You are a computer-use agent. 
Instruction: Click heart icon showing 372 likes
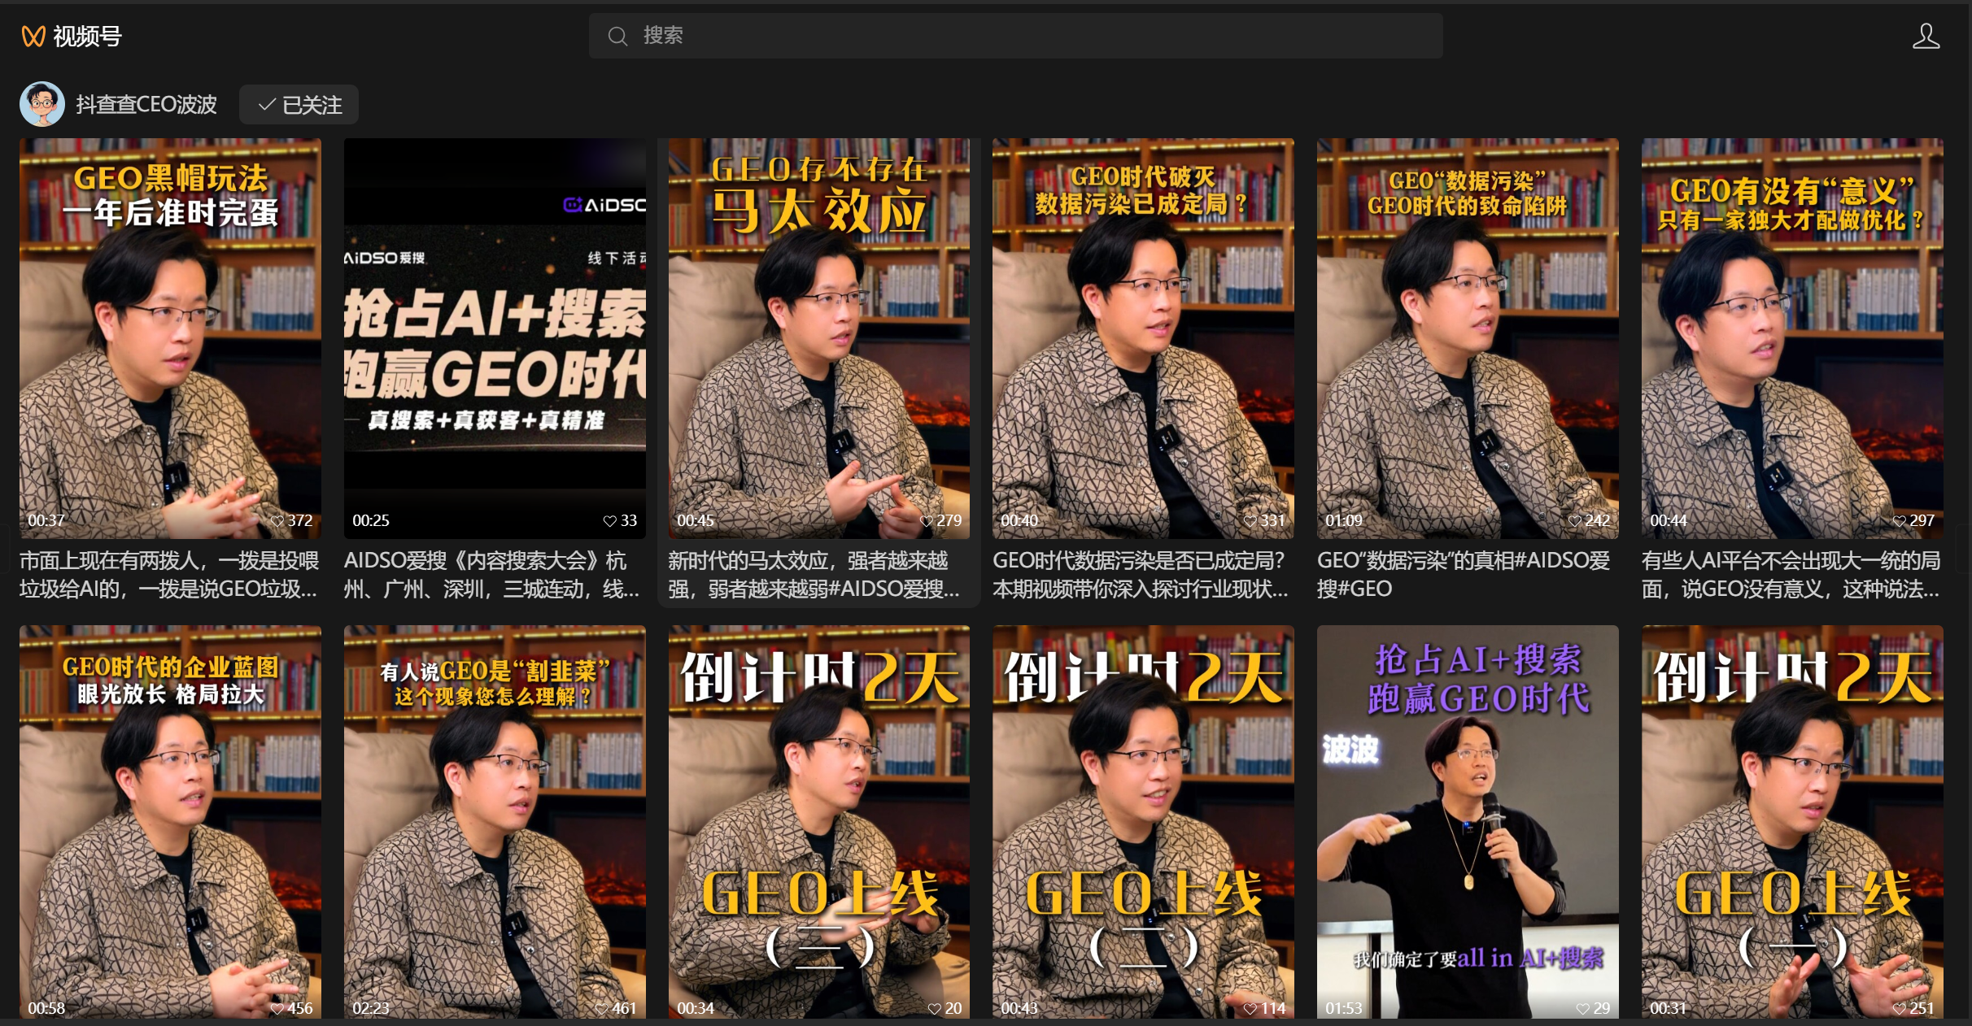(x=277, y=521)
